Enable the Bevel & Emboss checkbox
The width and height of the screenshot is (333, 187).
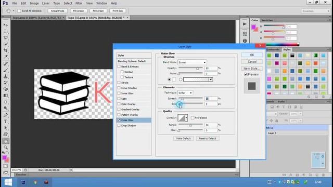point(119,66)
